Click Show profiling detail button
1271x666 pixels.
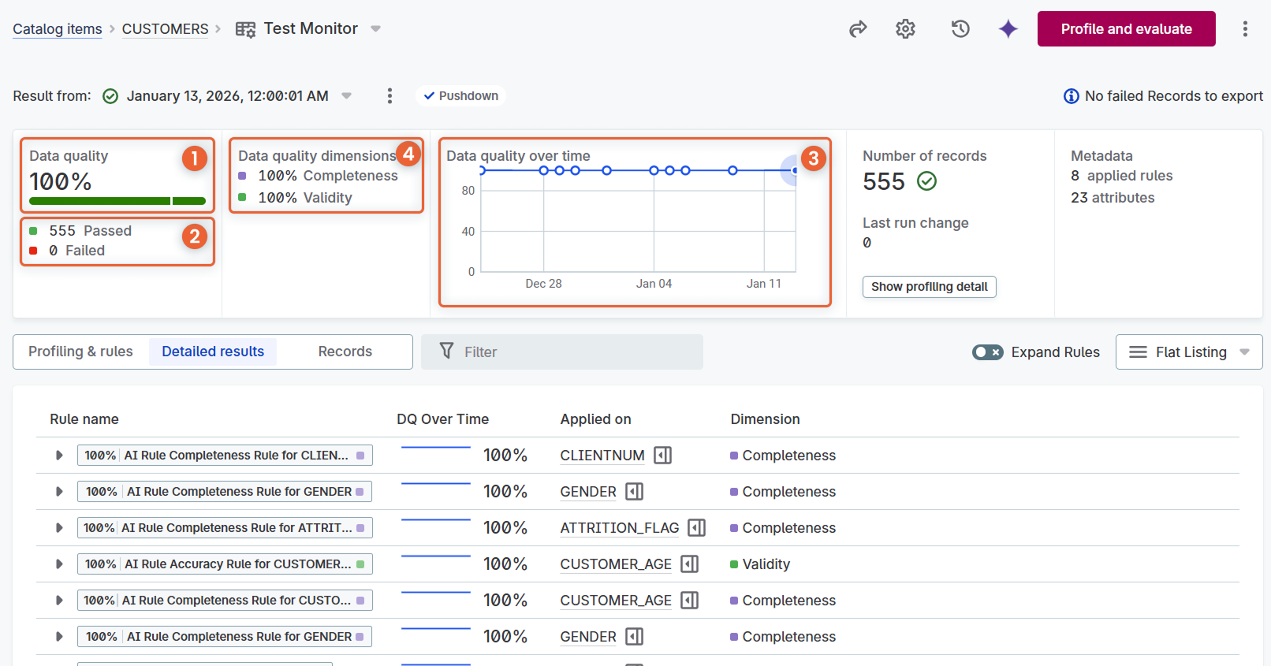click(x=929, y=287)
